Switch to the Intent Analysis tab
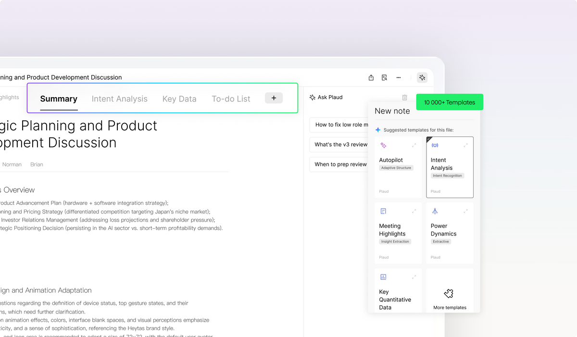Image resolution: width=577 pixels, height=337 pixels. coord(120,99)
